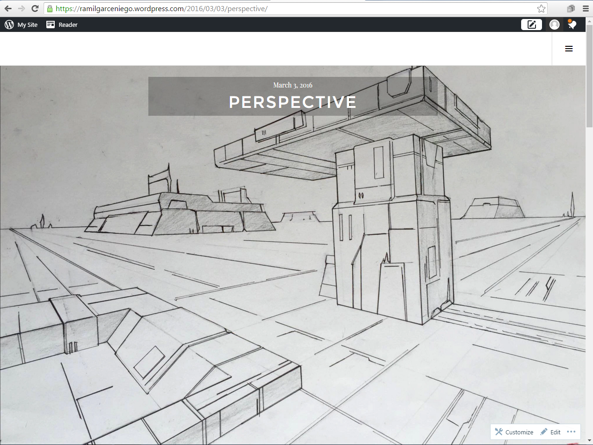Open the new post pencil icon
Image resolution: width=593 pixels, height=445 pixels.
531,25
